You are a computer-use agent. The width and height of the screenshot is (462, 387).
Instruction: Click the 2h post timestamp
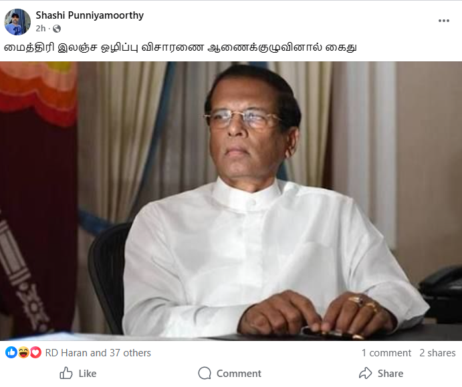click(x=41, y=29)
